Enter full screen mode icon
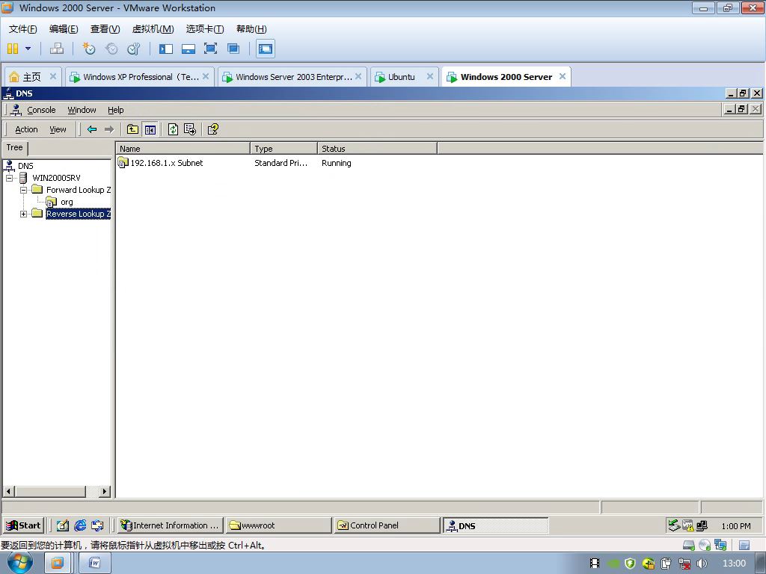 tap(210, 49)
